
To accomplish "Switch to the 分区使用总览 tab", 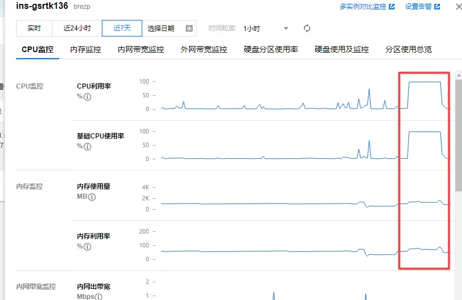I will (408, 49).
